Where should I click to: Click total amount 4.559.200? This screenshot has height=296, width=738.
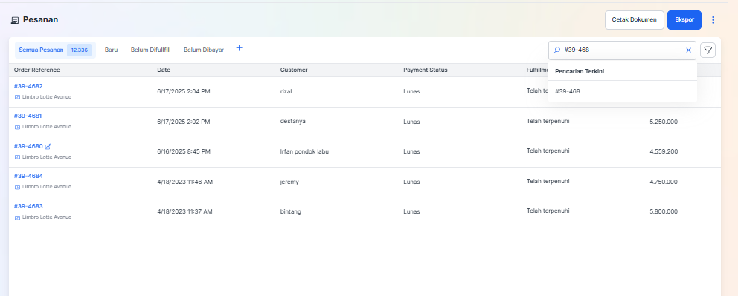(x=664, y=151)
